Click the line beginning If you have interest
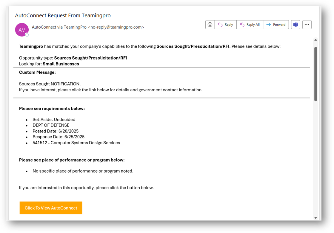This screenshot has width=334, height=233. click(111, 90)
